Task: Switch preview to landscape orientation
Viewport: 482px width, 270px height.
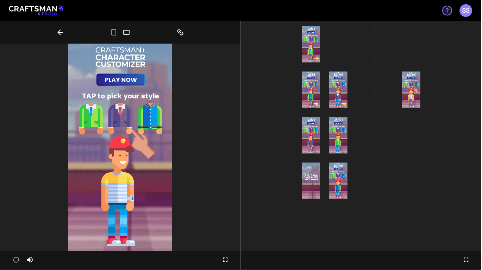Action: 126,32
